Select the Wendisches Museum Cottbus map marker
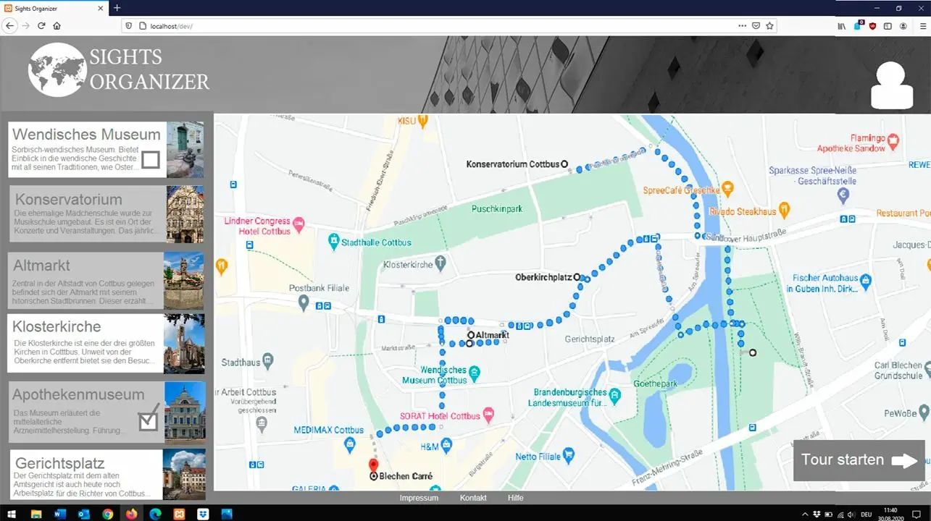 pyautogui.click(x=474, y=374)
